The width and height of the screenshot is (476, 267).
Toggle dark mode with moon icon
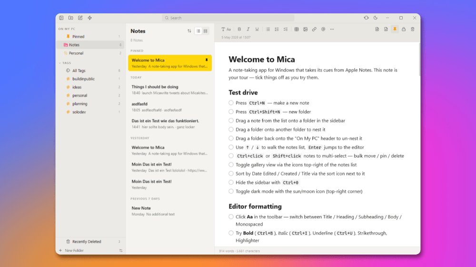coord(376,18)
